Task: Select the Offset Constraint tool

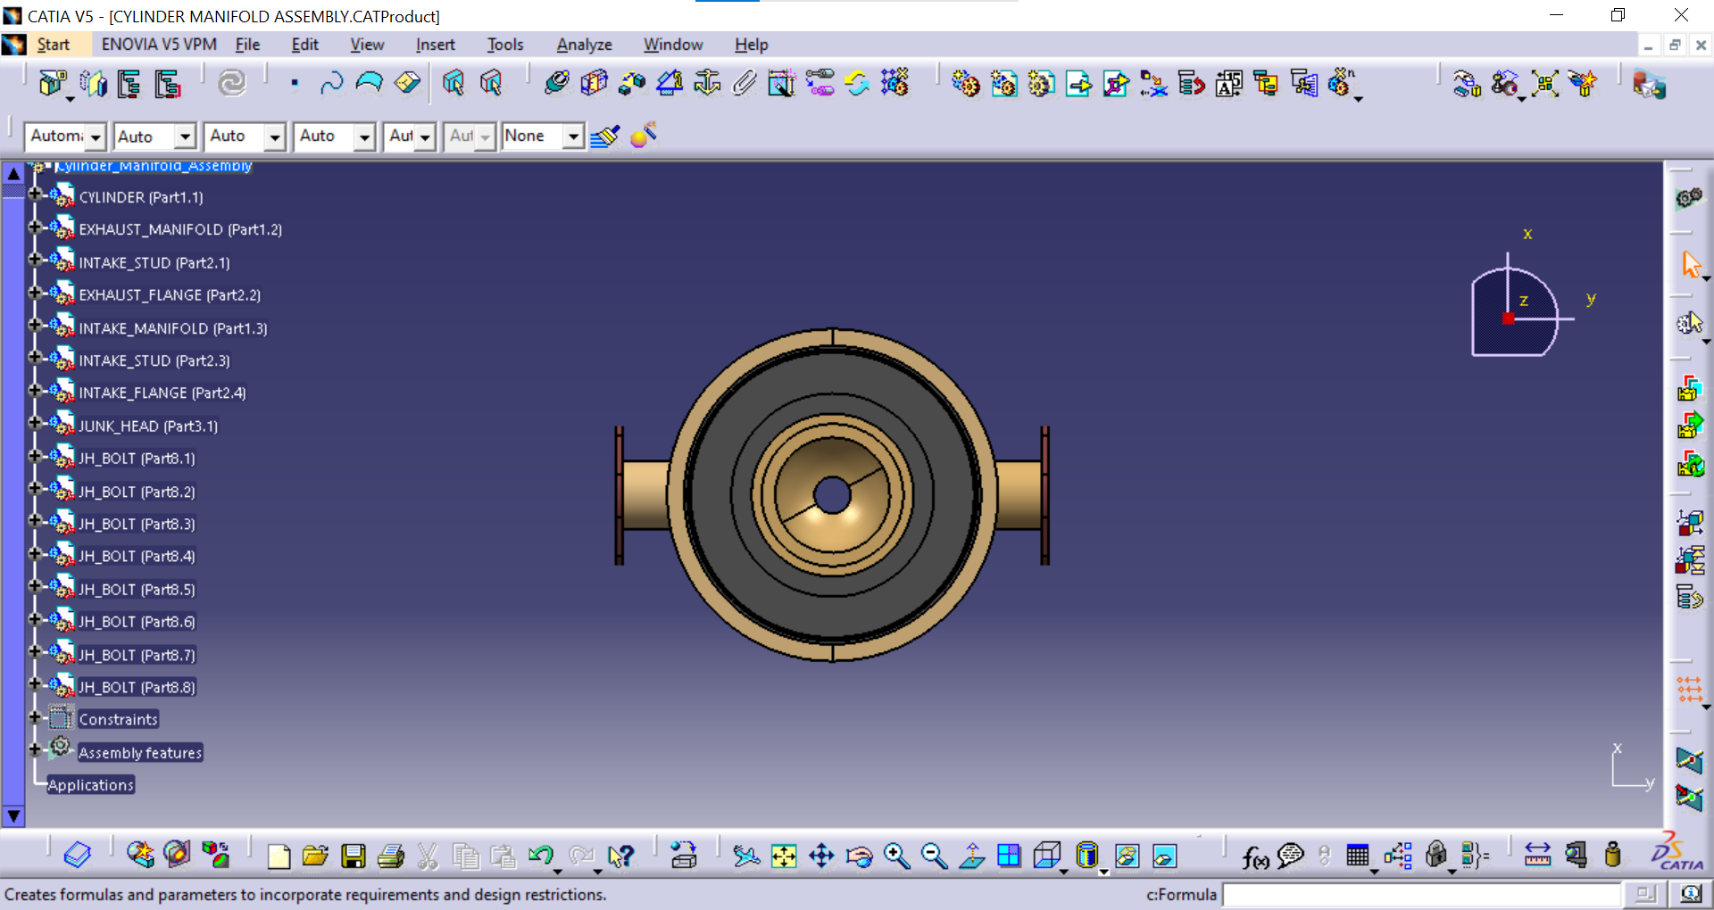Action: click(631, 84)
